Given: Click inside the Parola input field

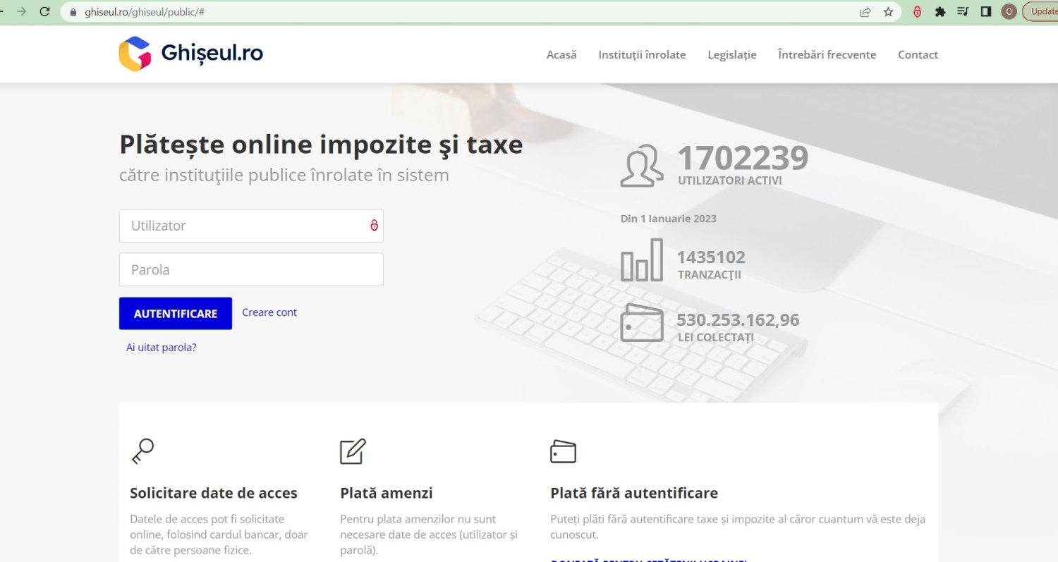Looking at the screenshot, I should (251, 269).
